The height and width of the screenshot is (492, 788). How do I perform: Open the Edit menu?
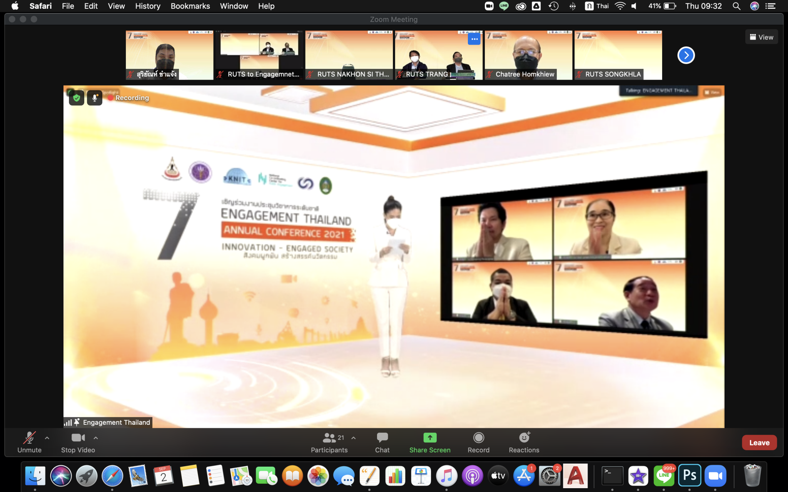(91, 6)
